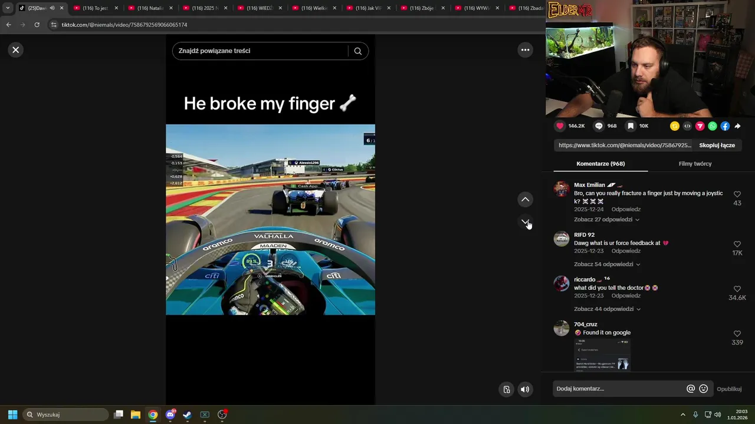Open Chrome tab list dropdown arrow
Viewport: 755px width, 424px height.
pyautogui.click(x=8, y=8)
